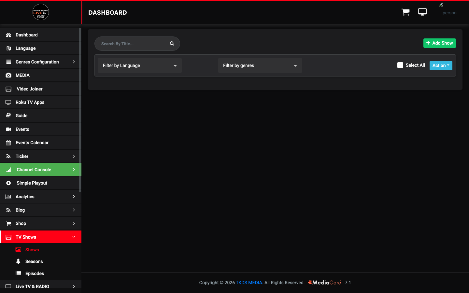Expand the Analytics chevron
Screen dimensions: 469x293
74,197
